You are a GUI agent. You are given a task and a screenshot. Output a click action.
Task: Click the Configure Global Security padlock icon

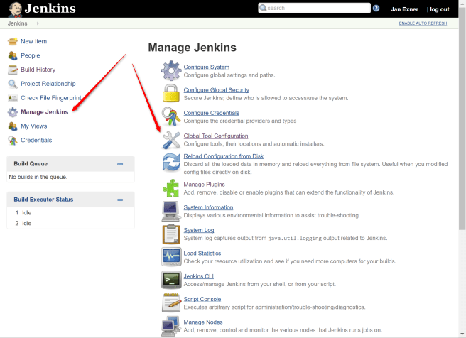click(171, 94)
